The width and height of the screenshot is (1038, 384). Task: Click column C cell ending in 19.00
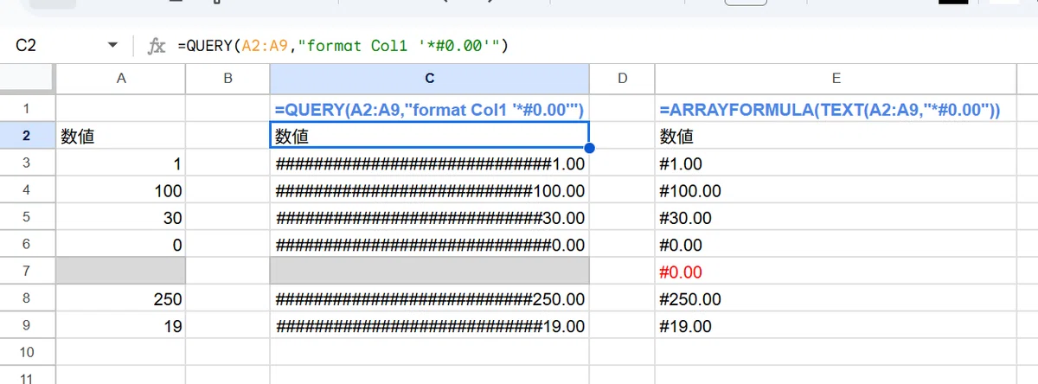click(430, 326)
